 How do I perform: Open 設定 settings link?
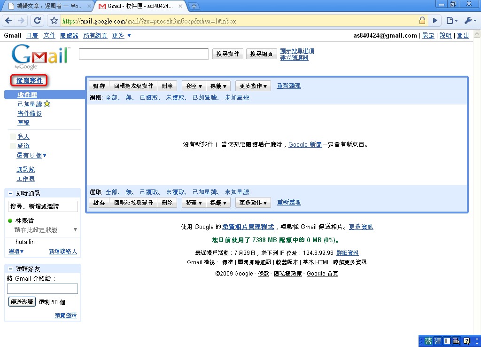[428, 36]
